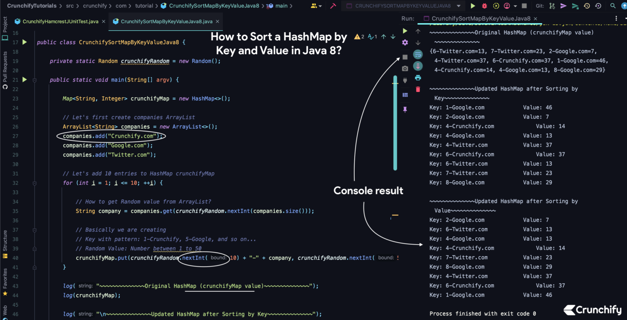This screenshot has width=627, height=320.
Task: Run with Coverage using the toolbar icon
Action: [x=496, y=6]
